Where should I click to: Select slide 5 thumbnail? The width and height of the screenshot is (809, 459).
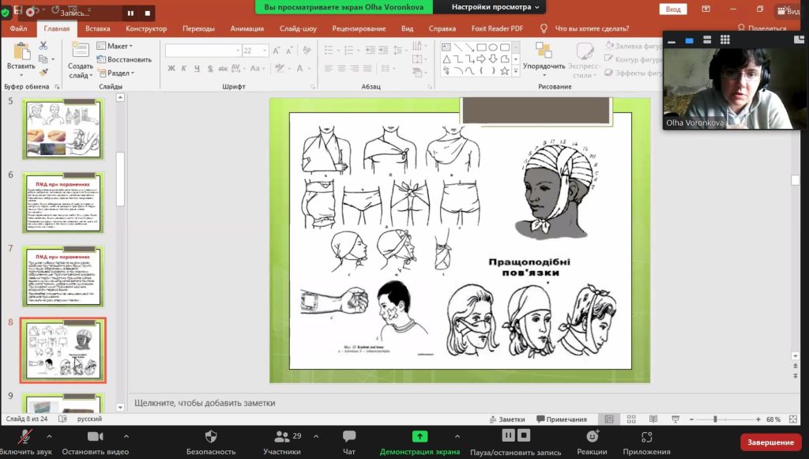point(63,129)
